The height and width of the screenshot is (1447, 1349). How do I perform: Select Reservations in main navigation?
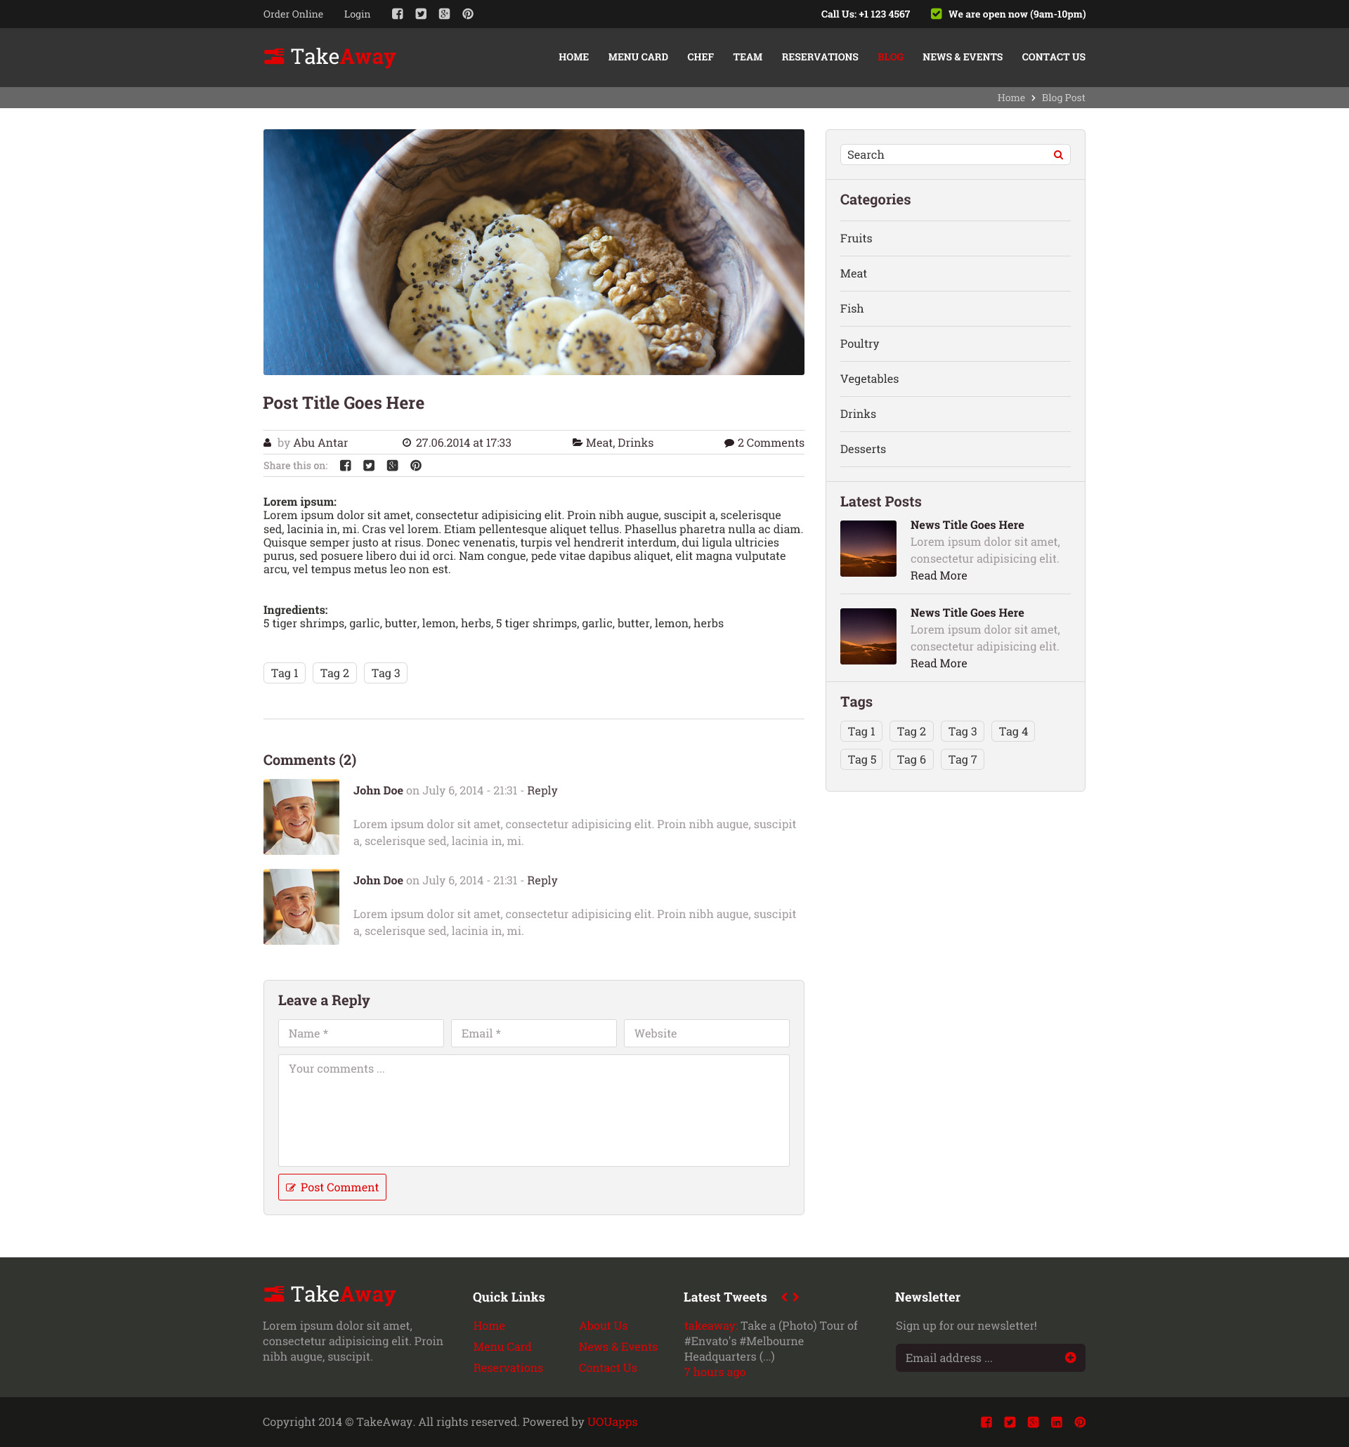(x=820, y=57)
